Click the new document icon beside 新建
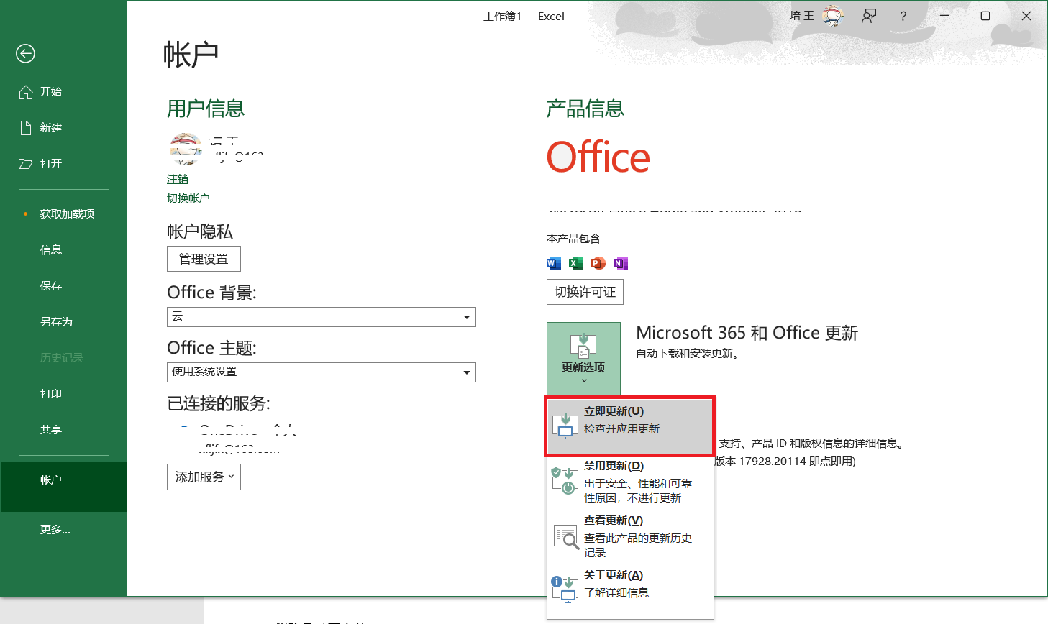 pyautogui.click(x=26, y=128)
